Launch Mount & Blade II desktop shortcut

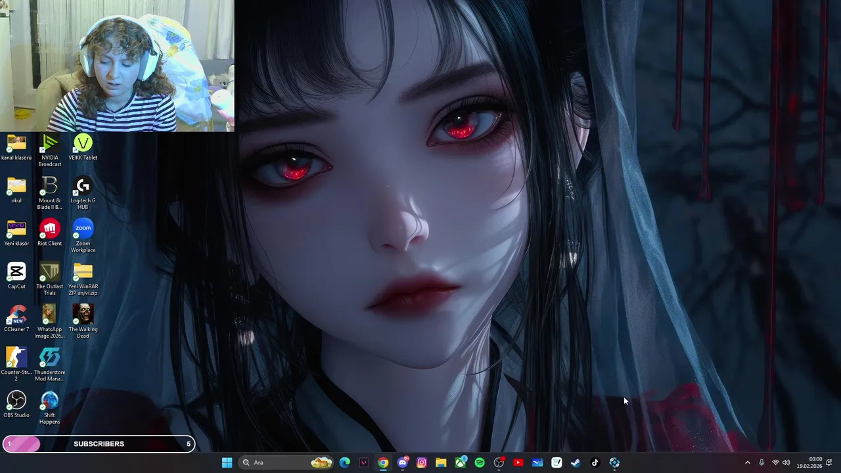pyautogui.click(x=49, y=193)
